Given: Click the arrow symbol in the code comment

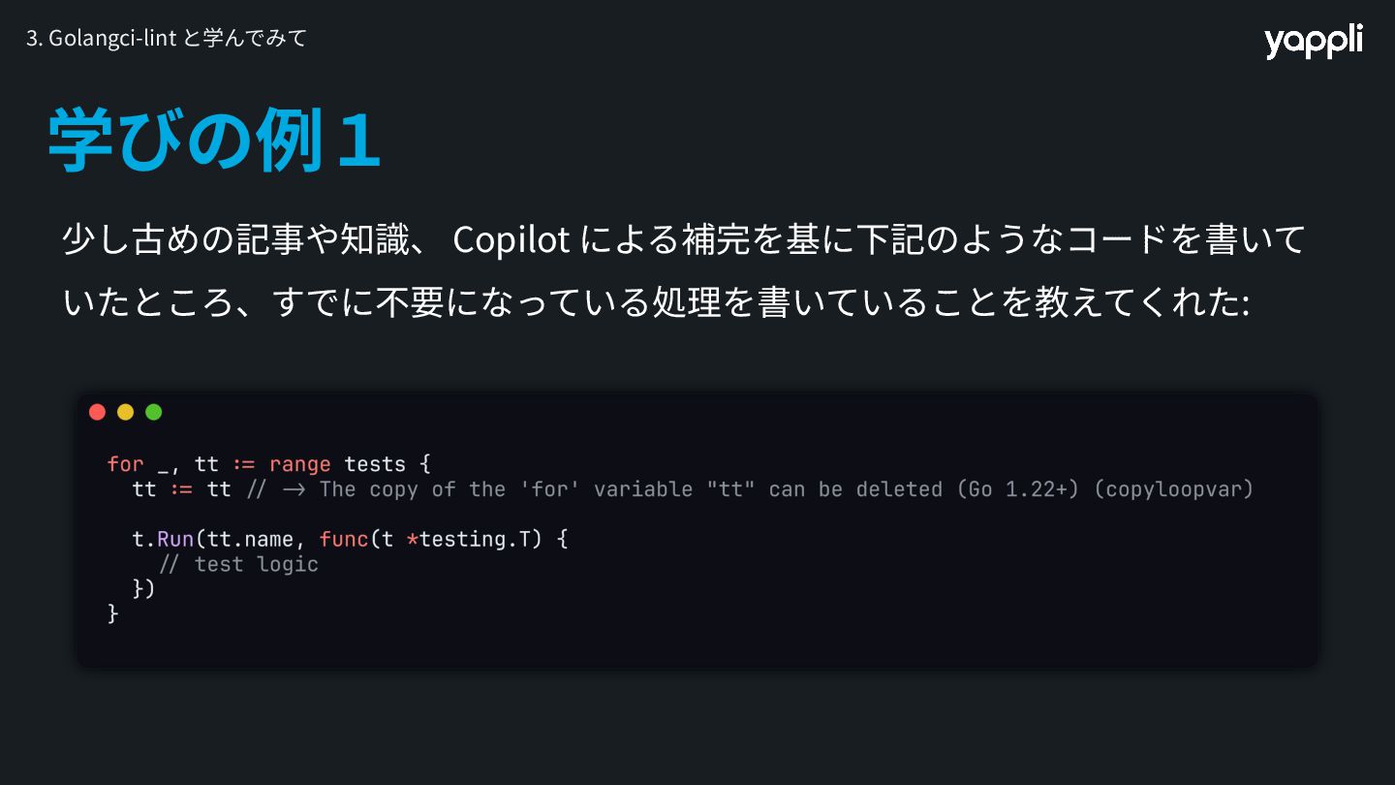Looking at the screenshot, I should pos(294,489).
